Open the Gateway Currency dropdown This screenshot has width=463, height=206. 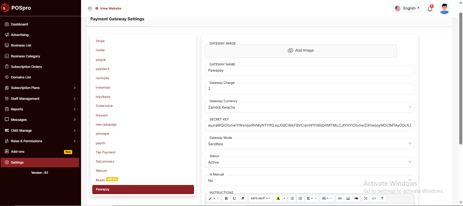pos(309,107)
